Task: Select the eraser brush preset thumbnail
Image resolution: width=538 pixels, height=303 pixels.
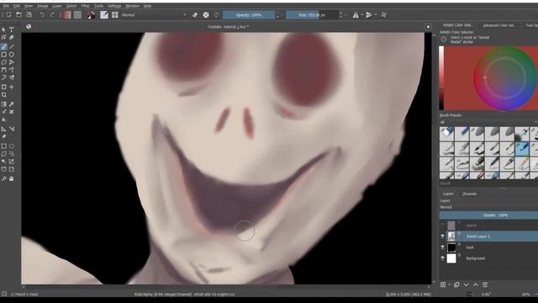Action: click(x=446, y=133)
